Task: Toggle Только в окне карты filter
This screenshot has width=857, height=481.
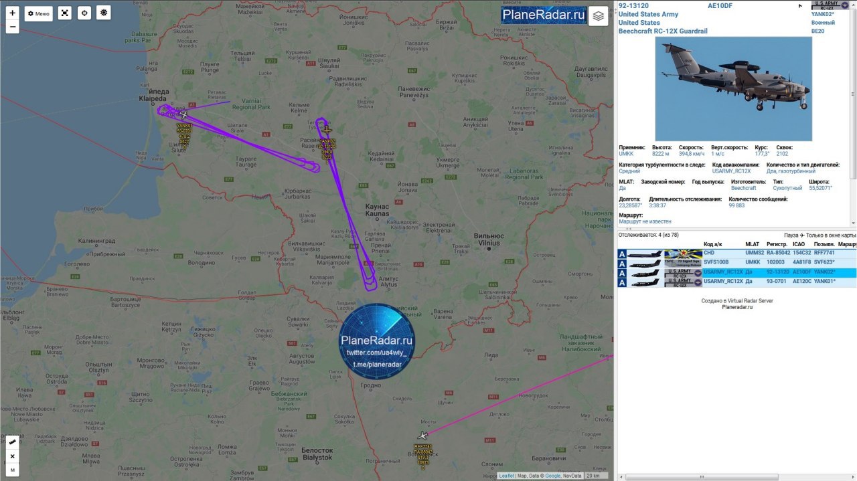Action: [x=832, y=235]
